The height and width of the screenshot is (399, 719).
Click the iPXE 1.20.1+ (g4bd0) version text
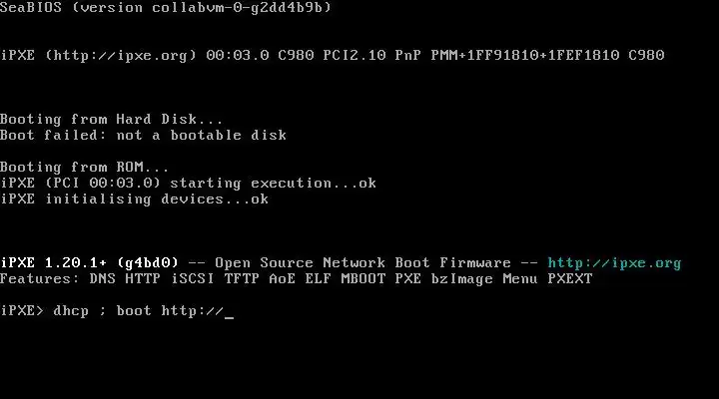tap(89, 263)
